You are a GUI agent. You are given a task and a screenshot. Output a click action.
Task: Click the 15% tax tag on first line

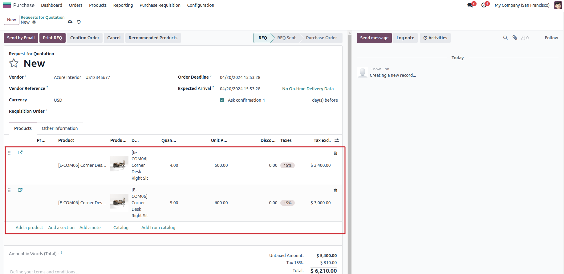click(x=287, y=165)
